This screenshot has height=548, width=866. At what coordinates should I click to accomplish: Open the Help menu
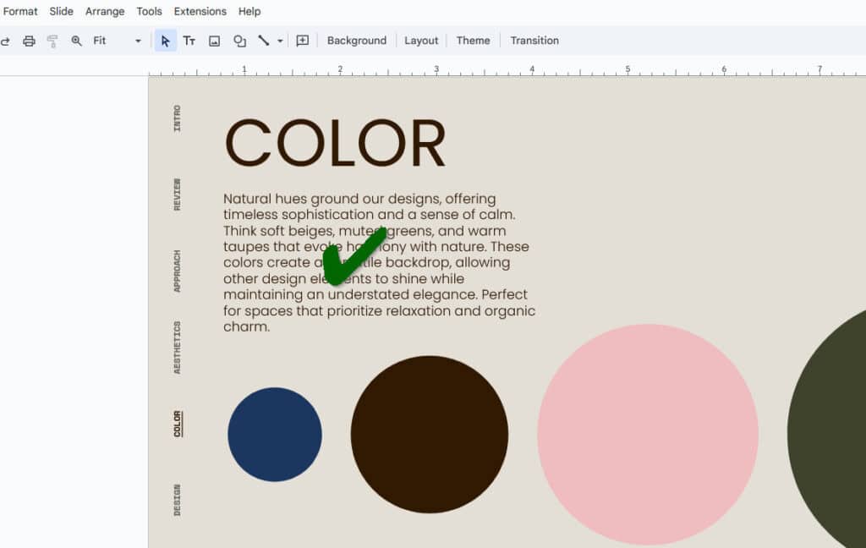249,12
